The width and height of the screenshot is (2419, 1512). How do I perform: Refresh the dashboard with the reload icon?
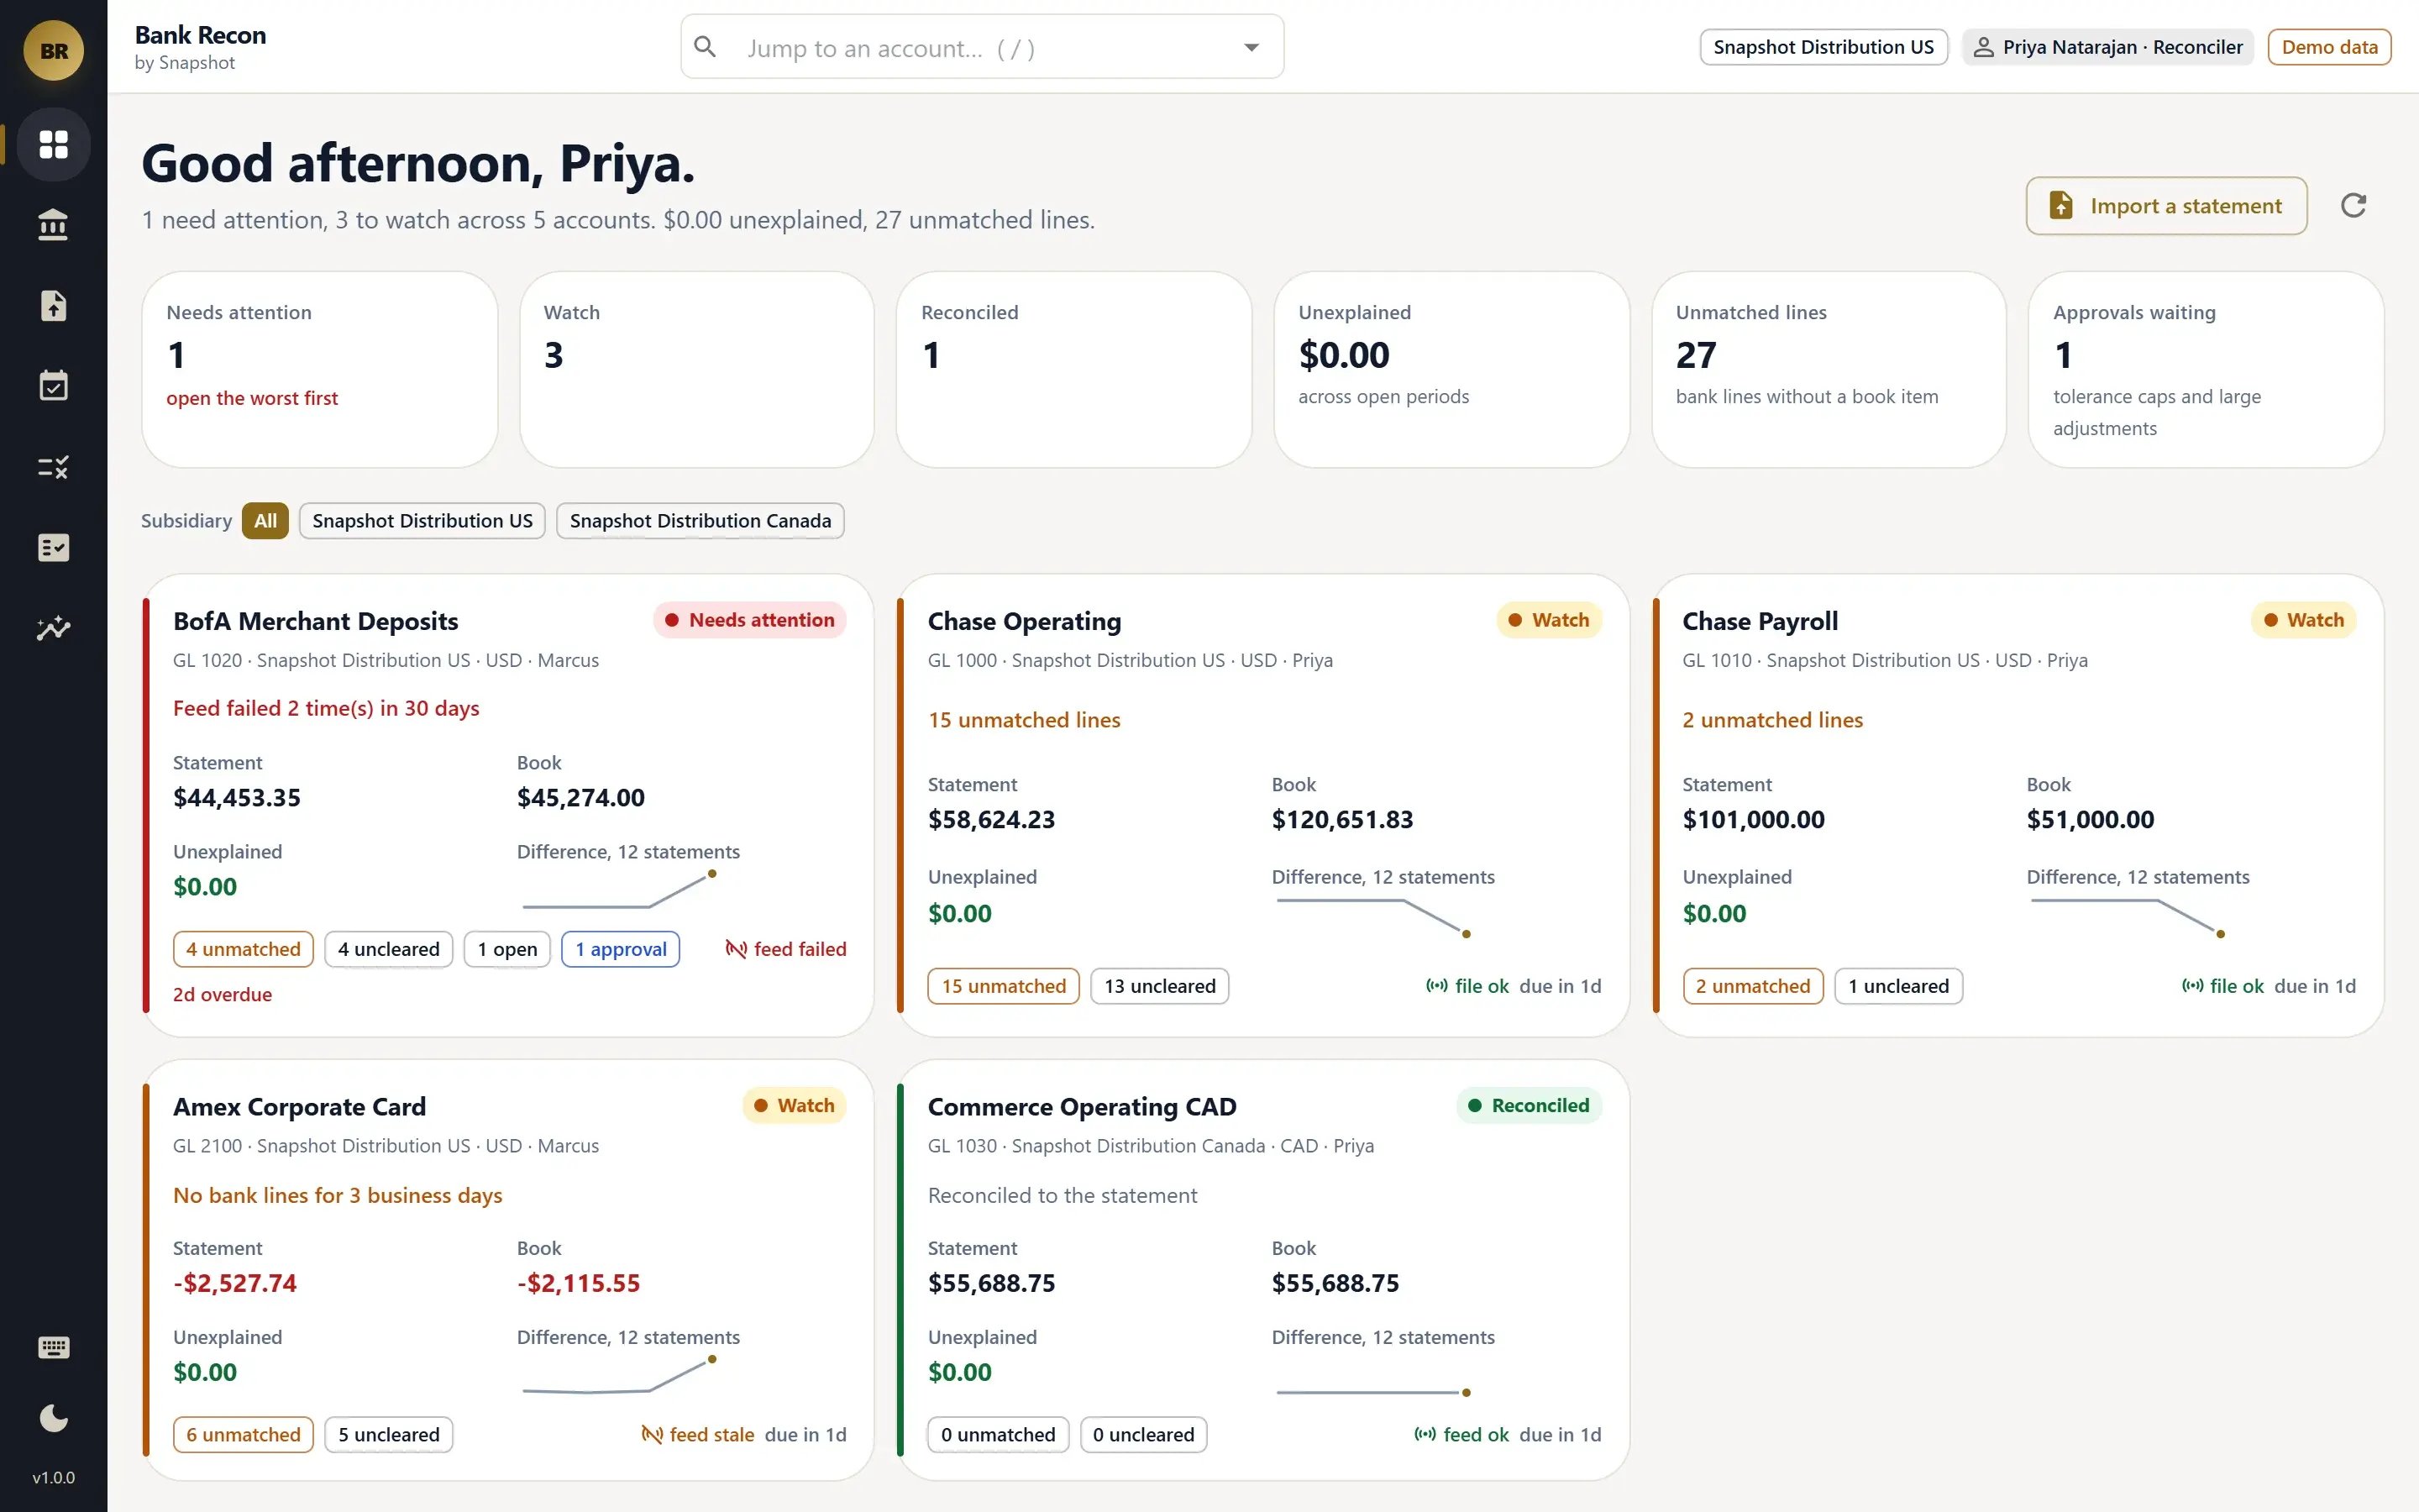tap(2353, 205)
